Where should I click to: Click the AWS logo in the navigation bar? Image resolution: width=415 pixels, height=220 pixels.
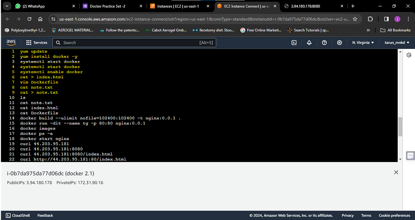11,42
